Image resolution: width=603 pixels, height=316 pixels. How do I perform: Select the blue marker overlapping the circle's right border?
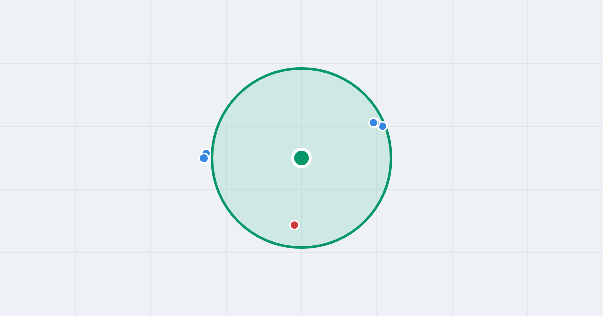tap(383, 126)
